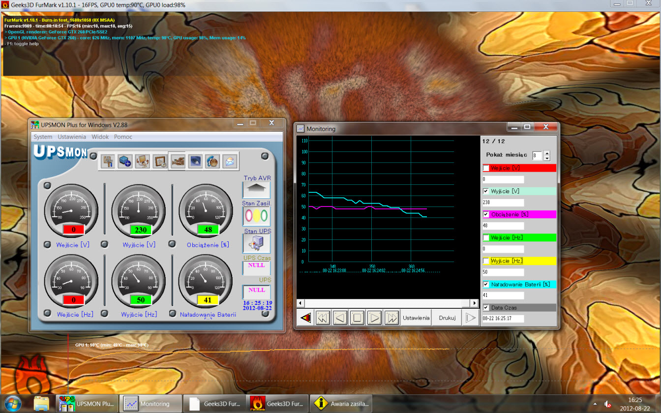Click the Wyjście [V] value field showing 230

pos(503,203)
